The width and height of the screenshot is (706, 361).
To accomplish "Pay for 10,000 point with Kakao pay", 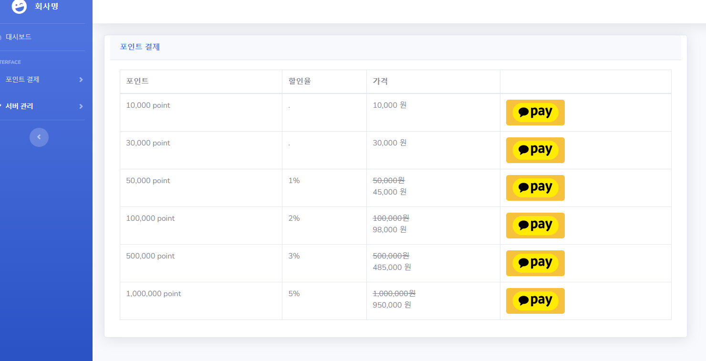I will coord(535,113).
